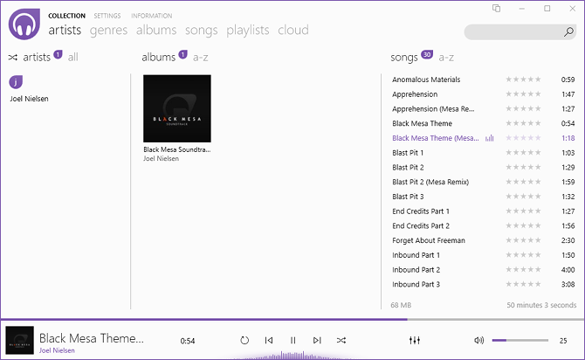Click the Dopamine headphones logo
Image resolution: width=585 pixels, height=360 pixels.
24,24
